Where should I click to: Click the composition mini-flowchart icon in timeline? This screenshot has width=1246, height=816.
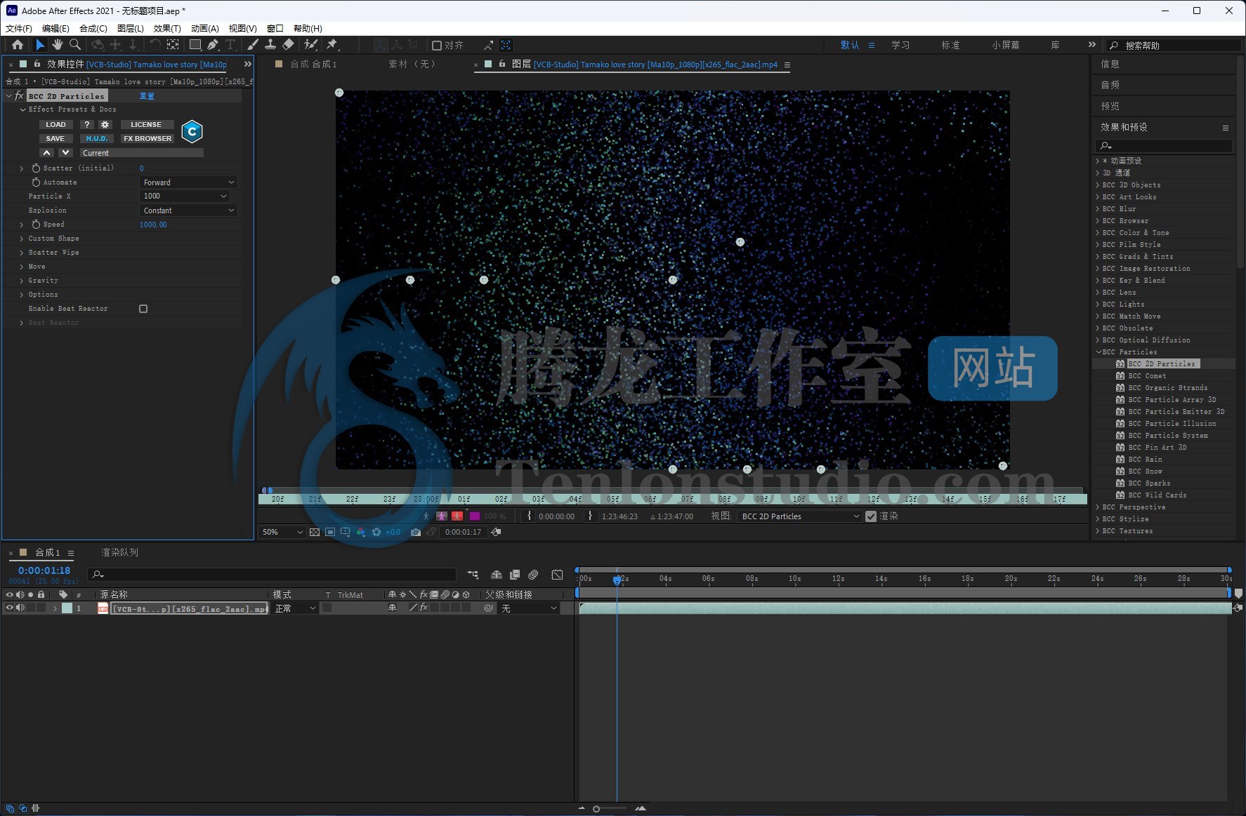tap(473, 575)
